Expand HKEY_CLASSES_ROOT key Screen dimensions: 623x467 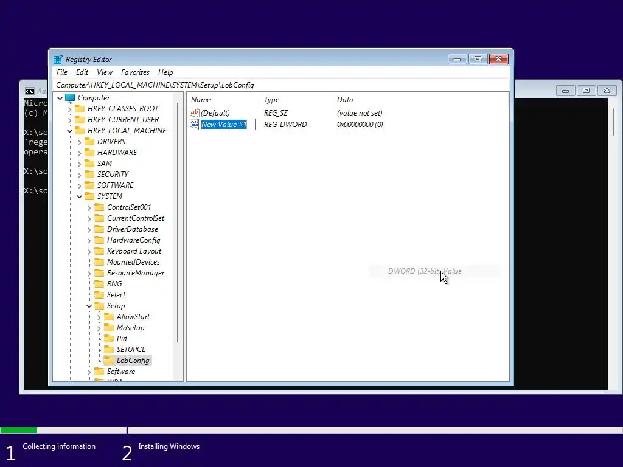point(70,109)
